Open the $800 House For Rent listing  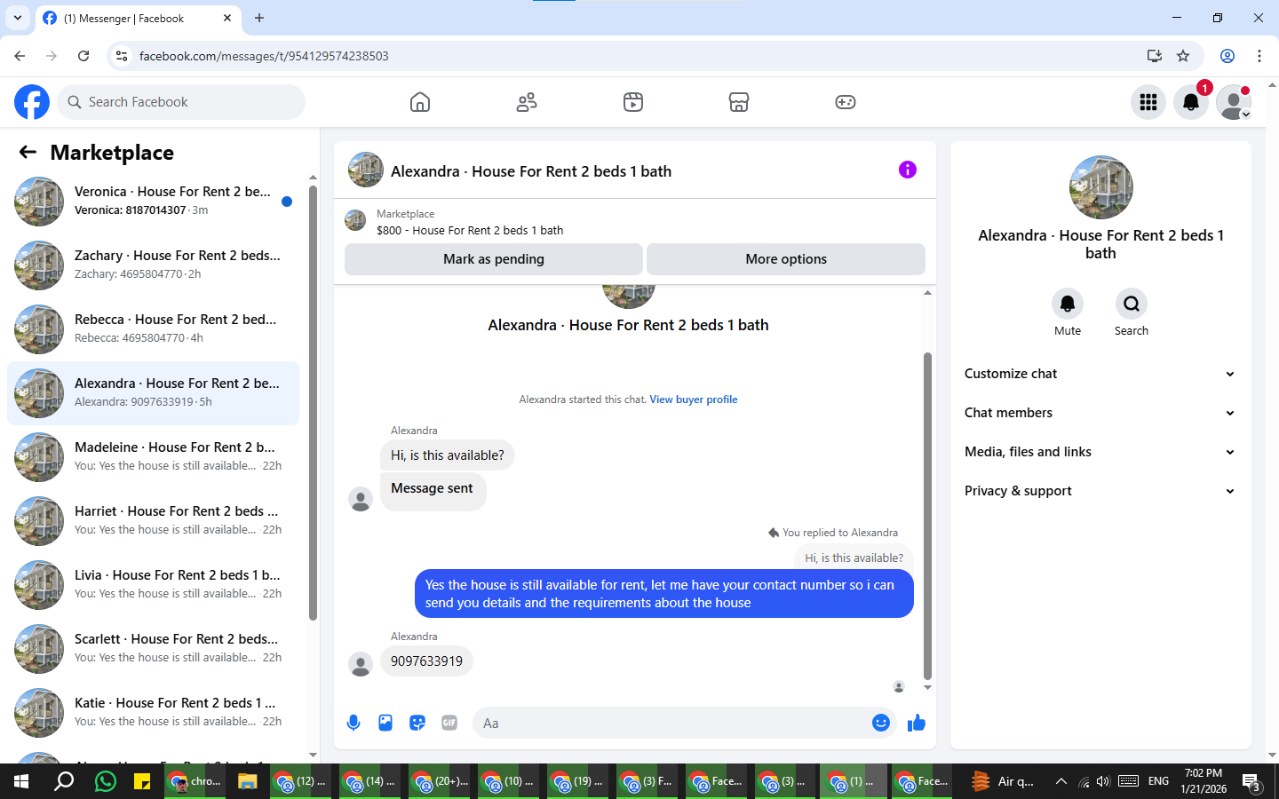(x=470, y=230)
